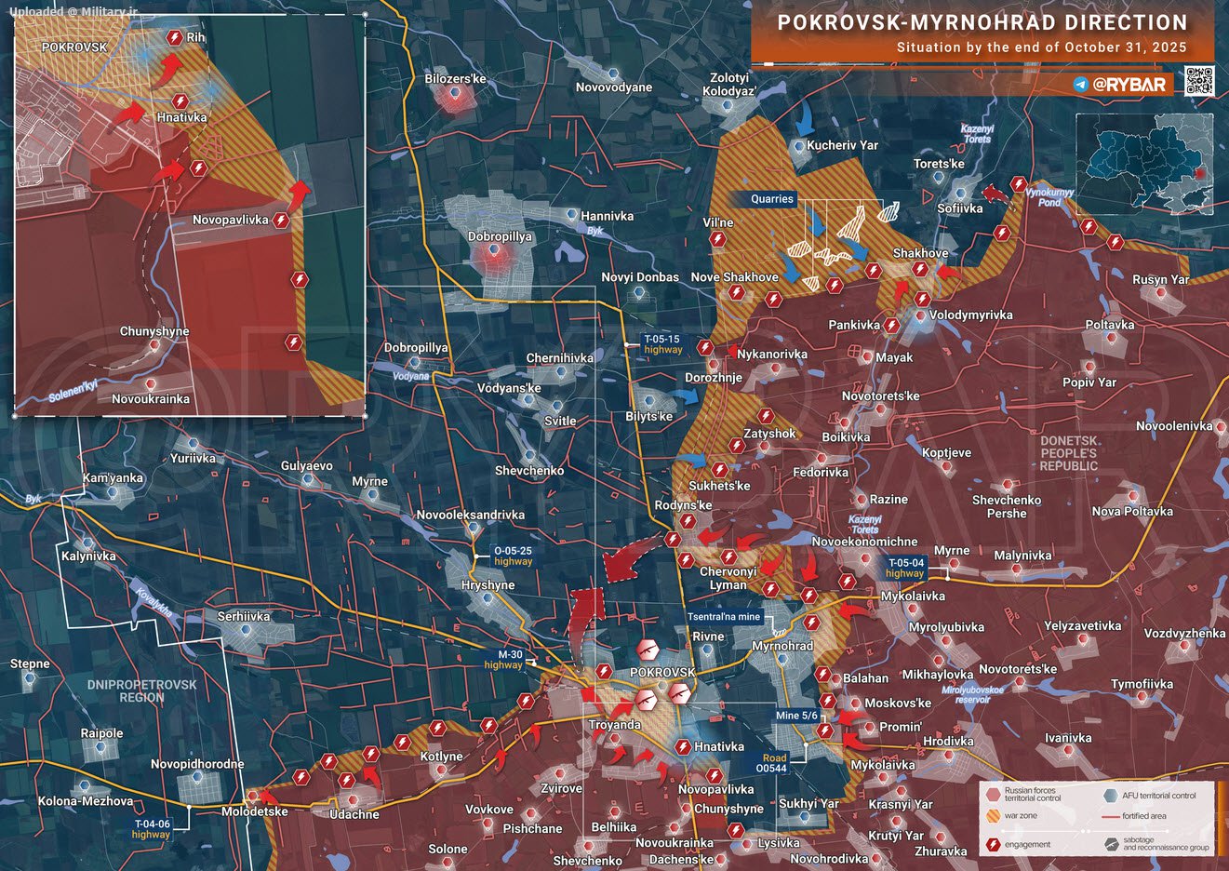The image size is (1229, 871).
Task: Click the Mine 5/6 label
Action: pyautogui.click(x=796, y=716)
